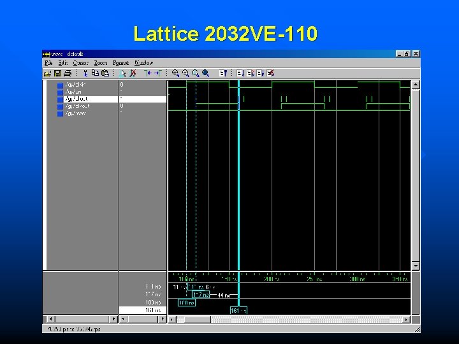The width and height of the screenshot is (459, 344).
Task: Click waveform vertical scrollbar down arrow
Action: [416, 266]
